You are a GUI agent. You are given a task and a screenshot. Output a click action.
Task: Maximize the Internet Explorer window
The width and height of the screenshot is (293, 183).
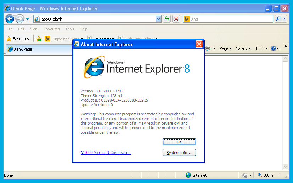(277, 8)
